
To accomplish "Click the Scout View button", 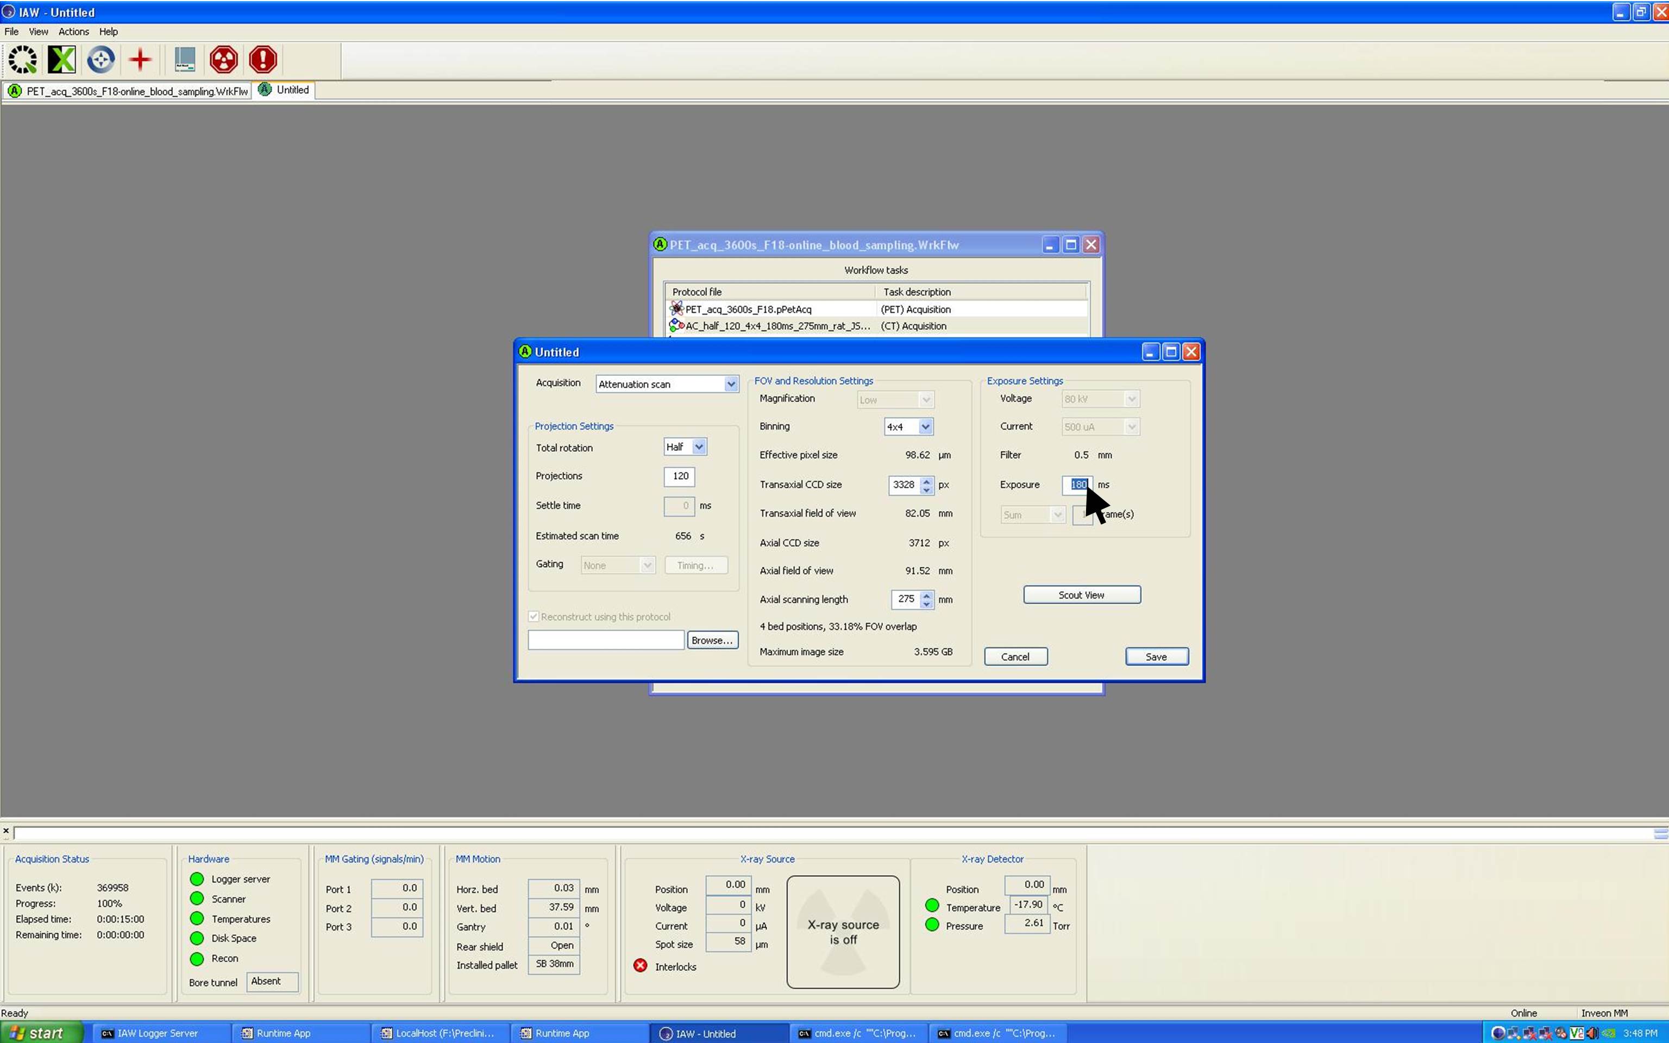I will [x=1081, y=595].
